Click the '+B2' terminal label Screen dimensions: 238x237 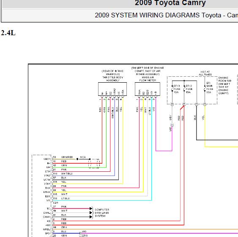tap(48, 225)
